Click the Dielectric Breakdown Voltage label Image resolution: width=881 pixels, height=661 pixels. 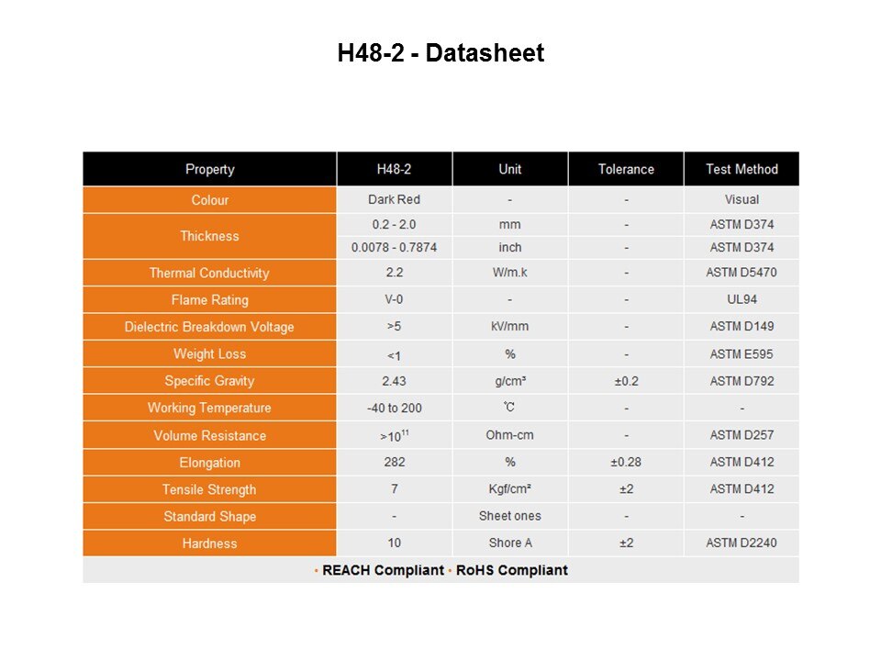(x=209, y=327)
